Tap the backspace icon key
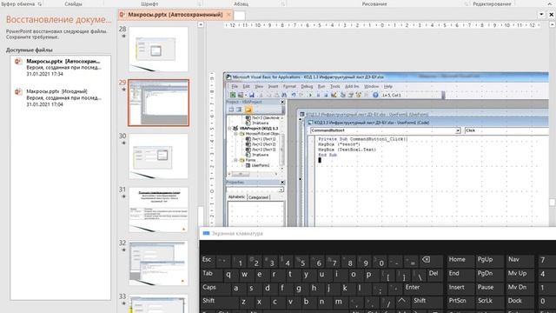The height and width of the screenshot is (313, 556). (x=430, y=260)
